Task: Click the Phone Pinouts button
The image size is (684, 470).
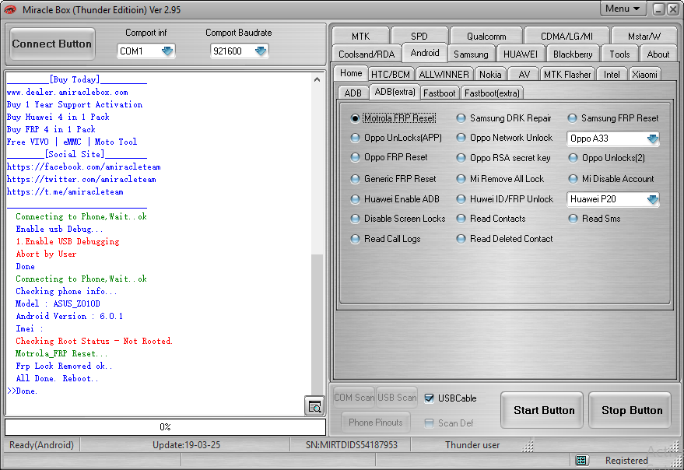Action: pyautogui.click(x=376, y=422)
